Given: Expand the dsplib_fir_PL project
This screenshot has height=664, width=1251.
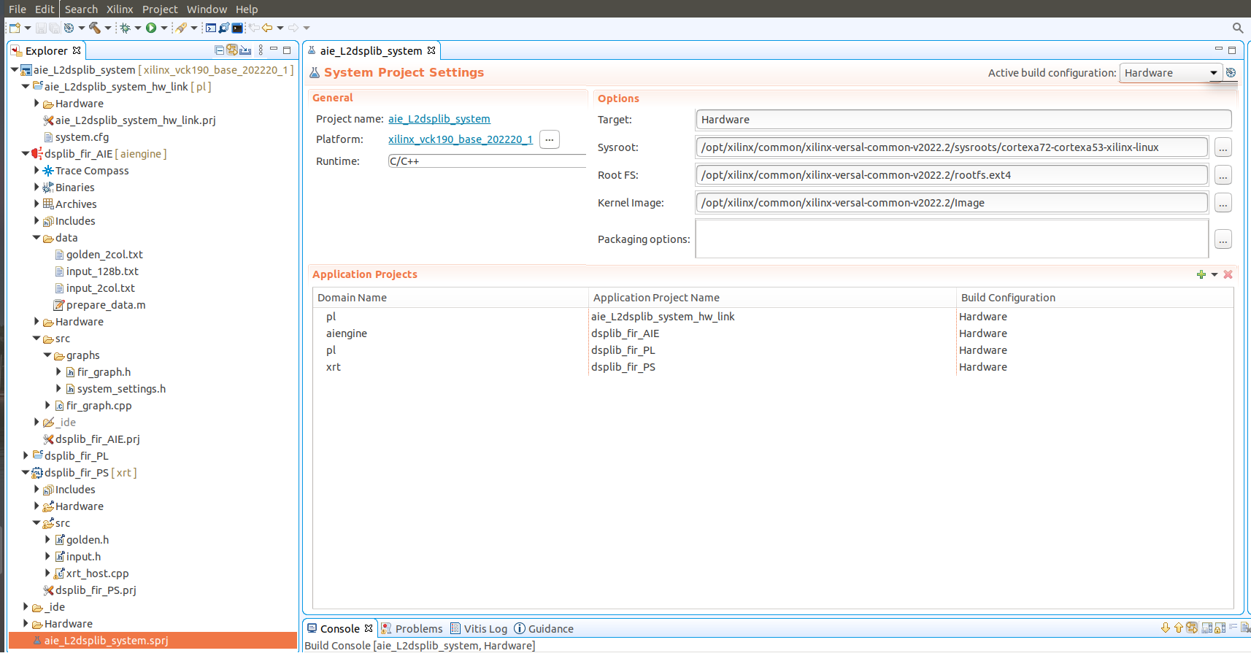Looking at the screenshot, I should pyautogui.click(x=26, y=455).
